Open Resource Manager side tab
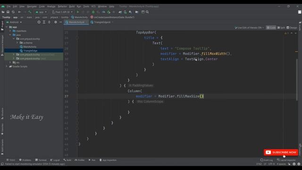Screen dimensions: 302x170 [x=2, y=45]
